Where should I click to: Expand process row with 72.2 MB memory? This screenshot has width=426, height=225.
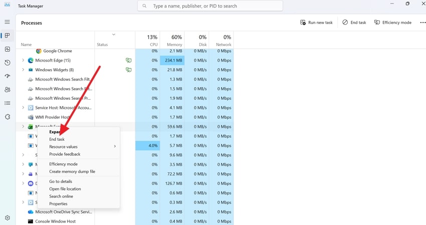pos(23,174)
